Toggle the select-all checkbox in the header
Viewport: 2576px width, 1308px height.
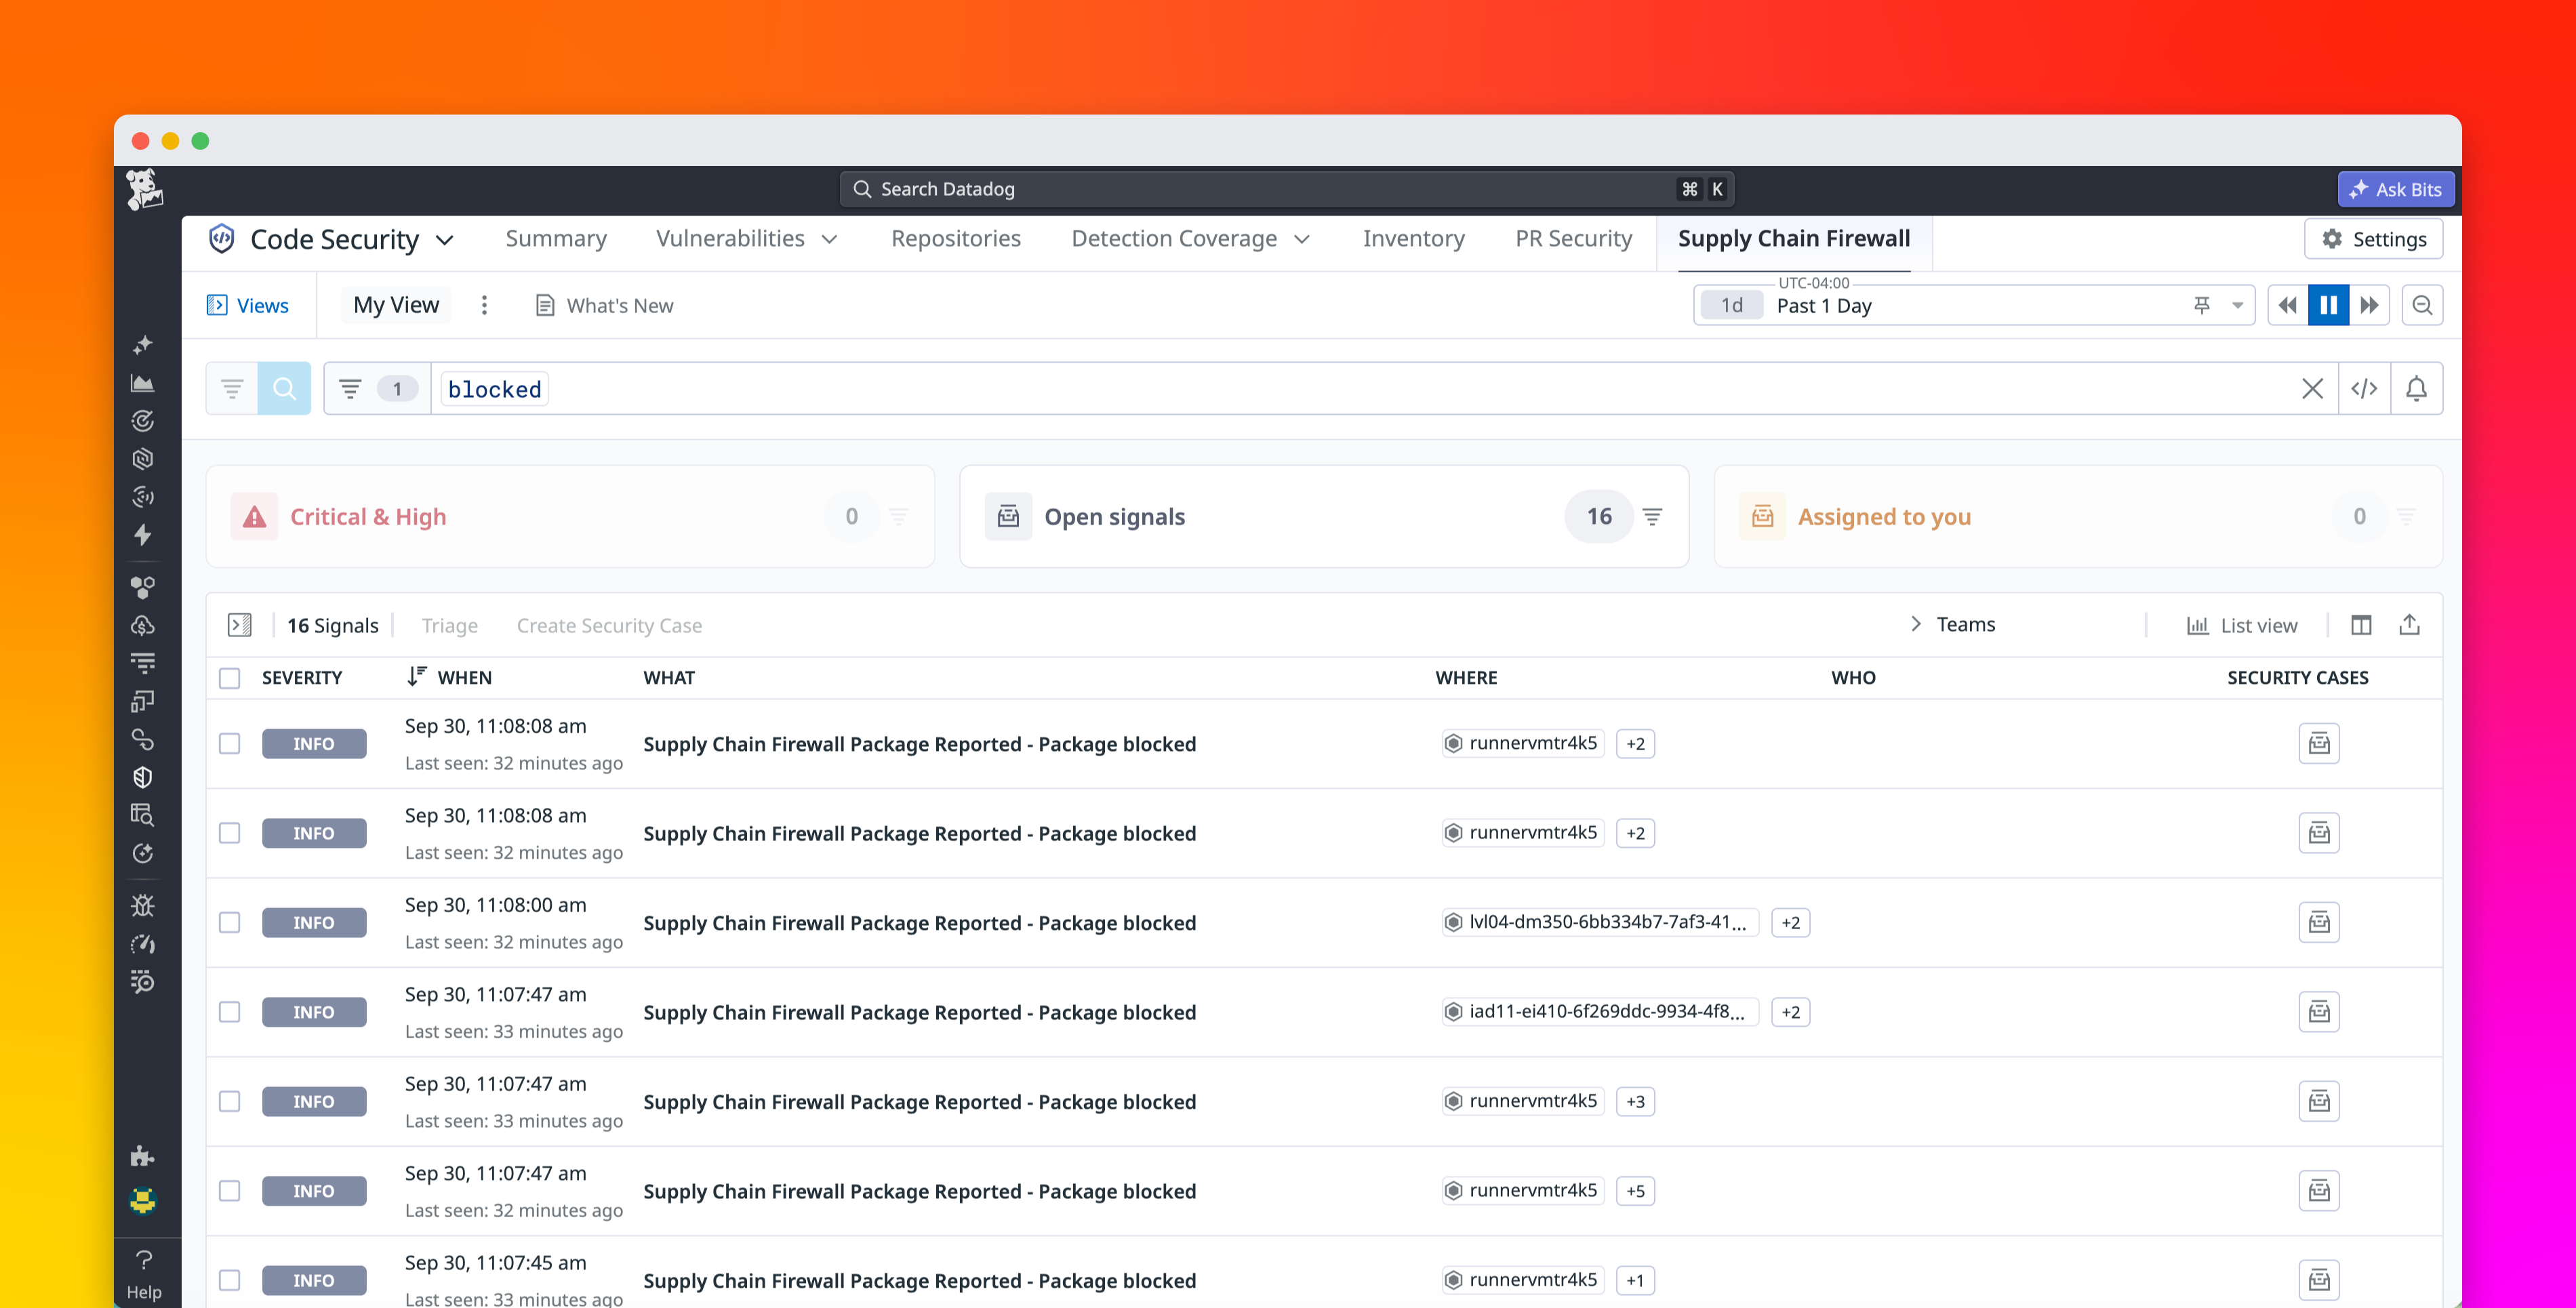coord(230,678)
